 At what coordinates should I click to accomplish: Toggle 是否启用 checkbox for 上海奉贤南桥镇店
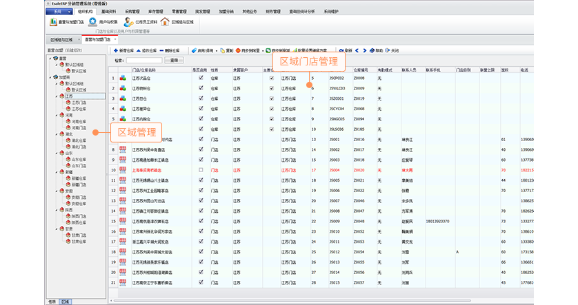(x=201, y=169)
